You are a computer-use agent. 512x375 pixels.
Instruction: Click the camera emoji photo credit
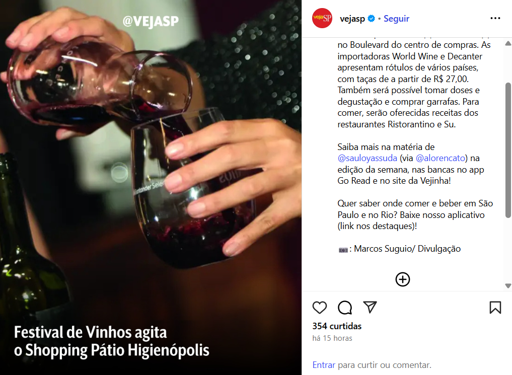click(343, 250)
